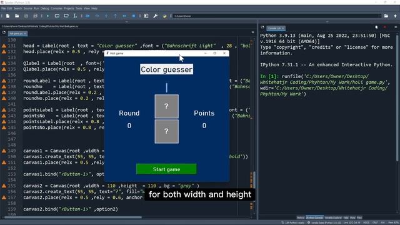
Task: Create a new file in Spyder toolbar
Action: click(x=8, y=16)
